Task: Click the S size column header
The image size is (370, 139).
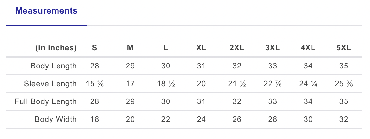Action: coord(94,48)
